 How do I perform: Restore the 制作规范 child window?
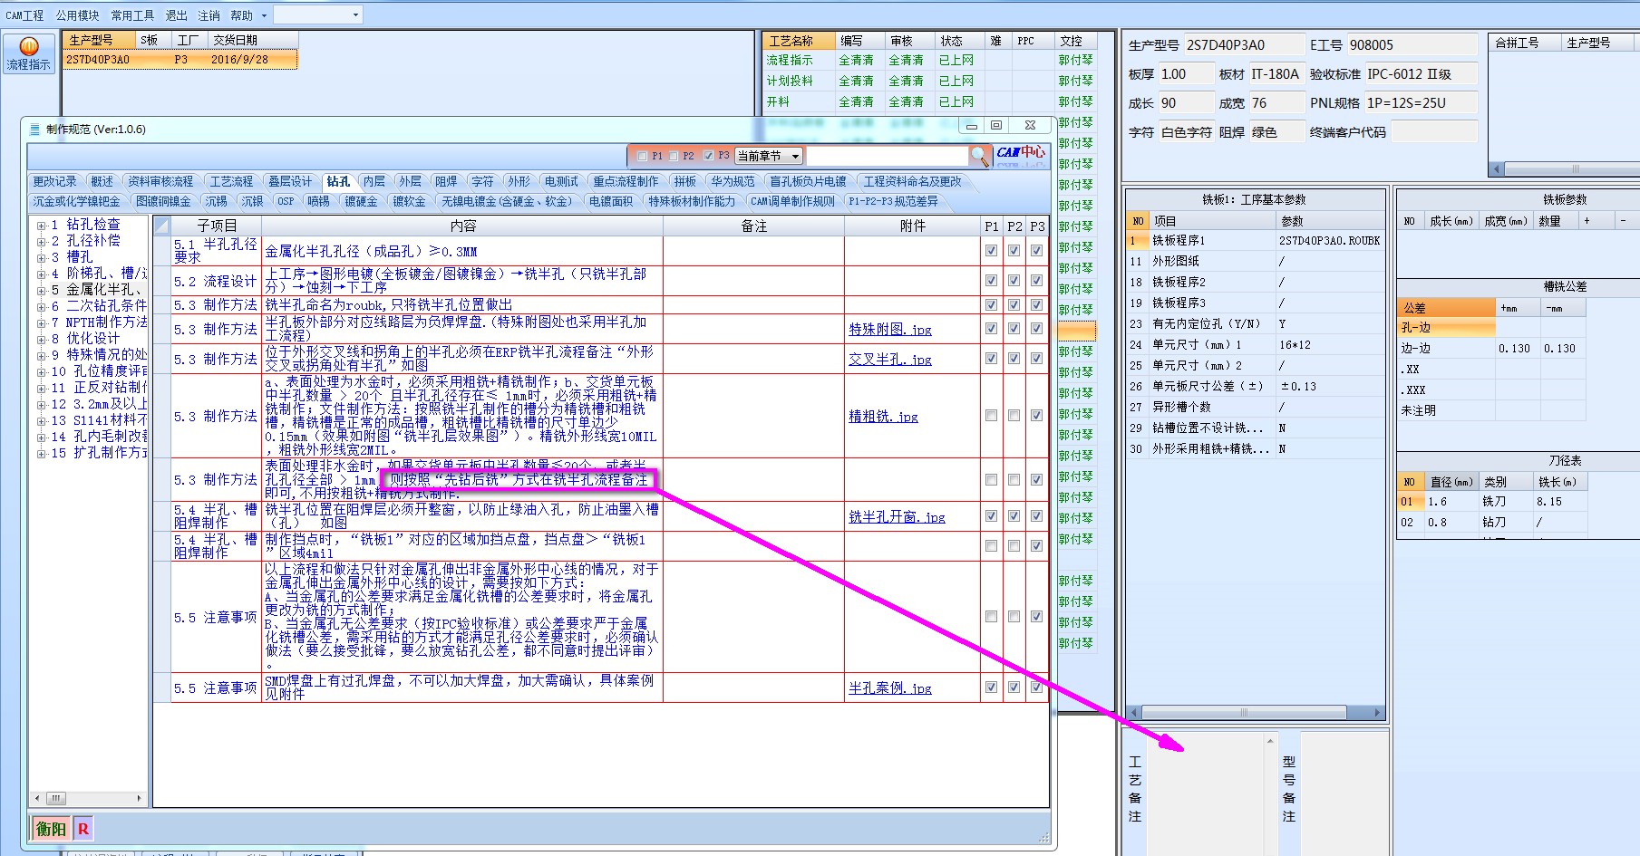pos(995,125)
